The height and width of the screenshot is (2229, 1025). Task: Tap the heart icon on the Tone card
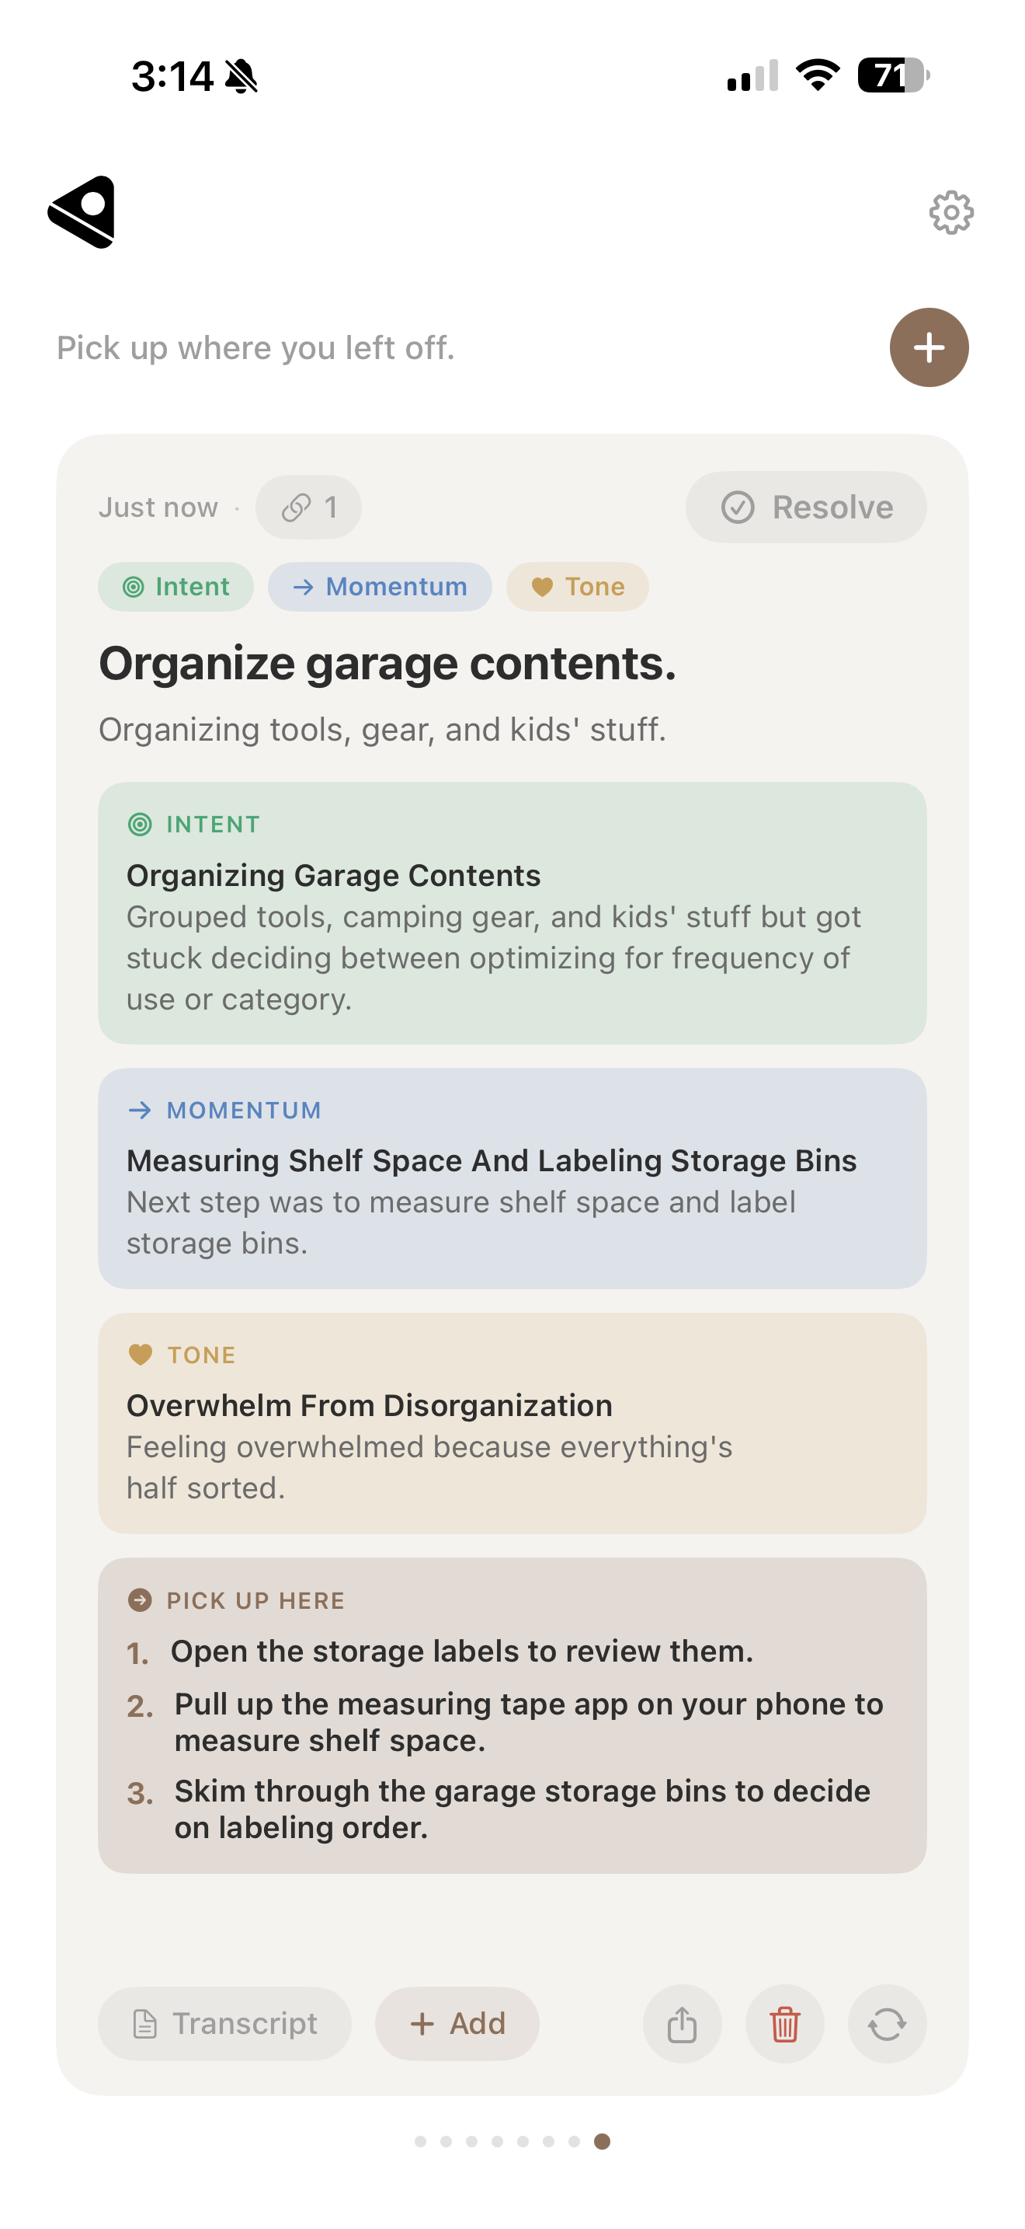[x=141, y=1354]
